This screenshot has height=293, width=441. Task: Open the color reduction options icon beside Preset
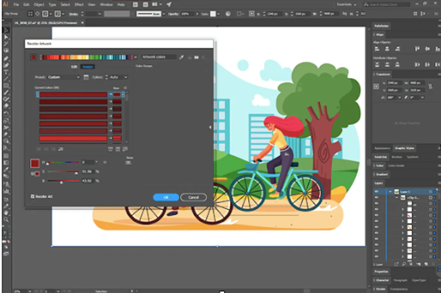[86, 77]
